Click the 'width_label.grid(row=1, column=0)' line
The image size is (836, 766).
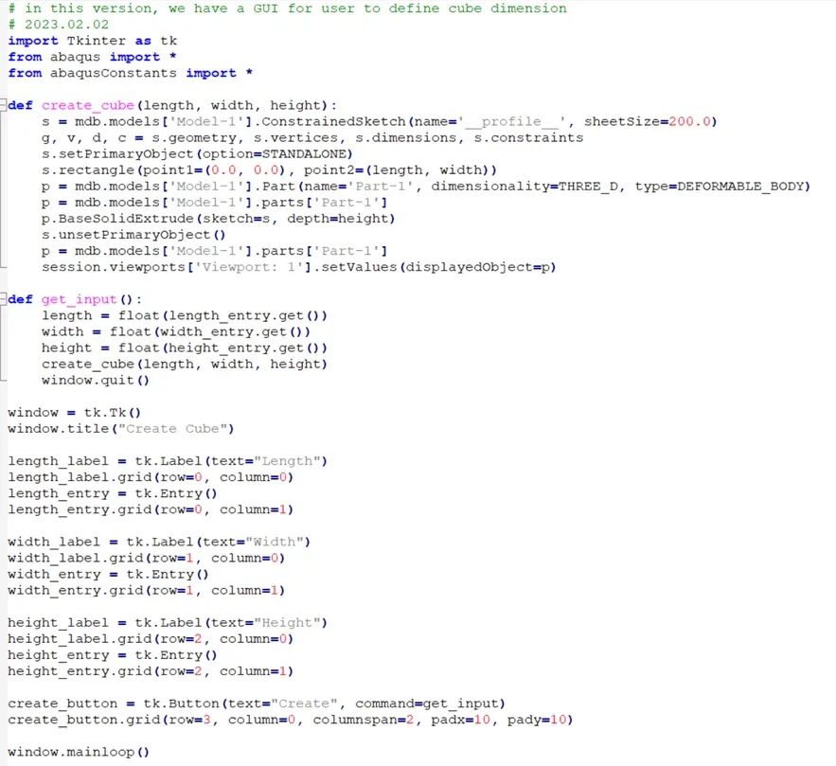point(147,558)
